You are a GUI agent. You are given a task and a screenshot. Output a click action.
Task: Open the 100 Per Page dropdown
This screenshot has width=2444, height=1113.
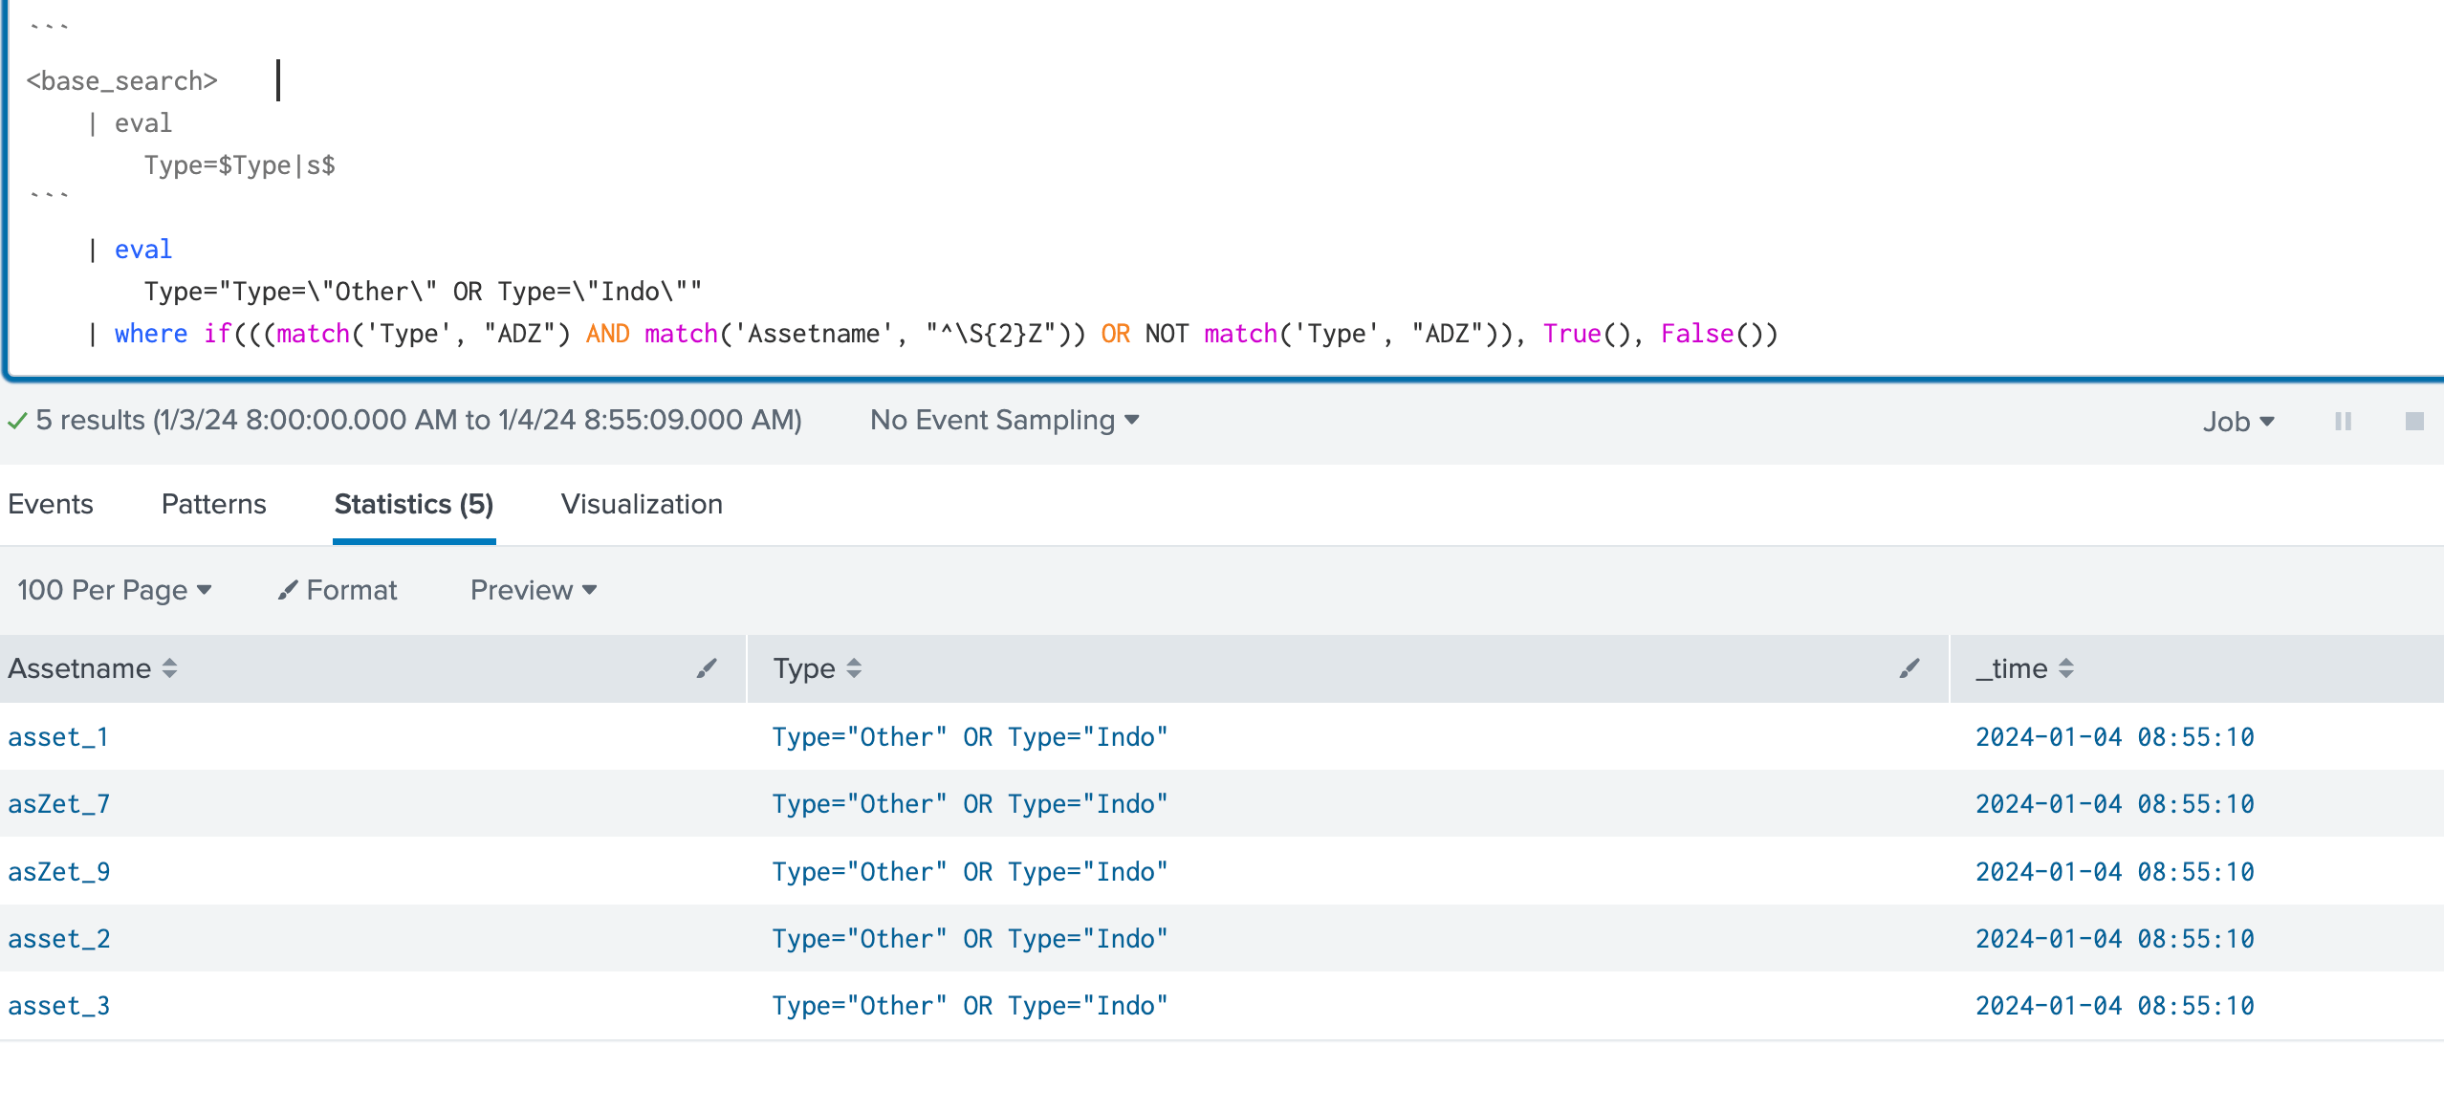click(114, 590)
